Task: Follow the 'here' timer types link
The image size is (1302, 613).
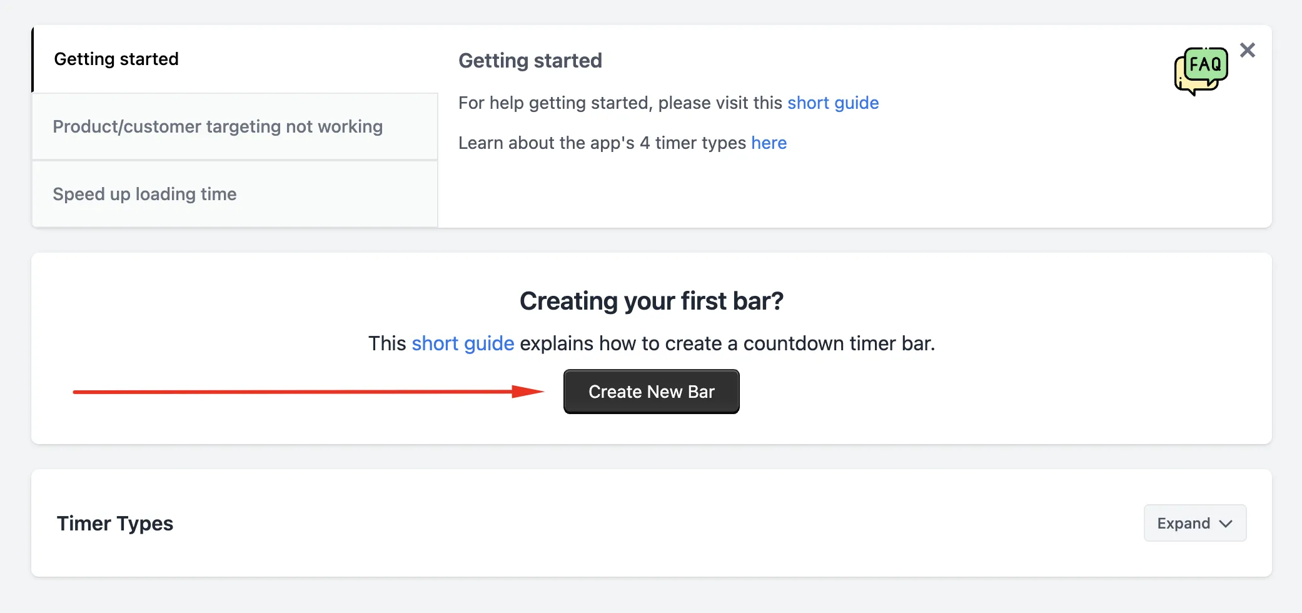Action: (769, 143)
